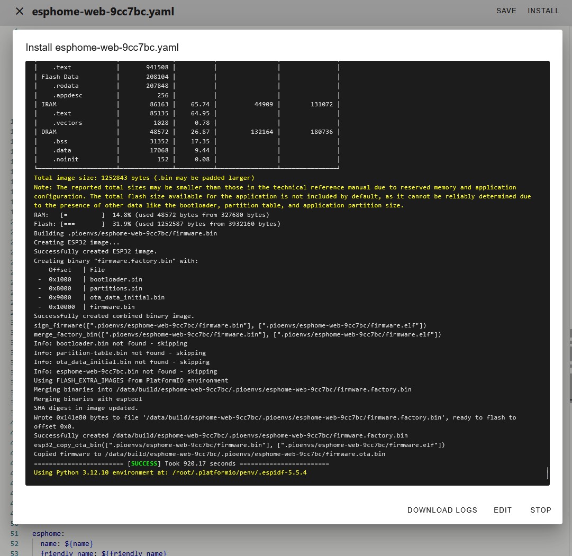Viewport: 572px width, 556px height.
Task: Download the install logs
Action: coord(442,510)
